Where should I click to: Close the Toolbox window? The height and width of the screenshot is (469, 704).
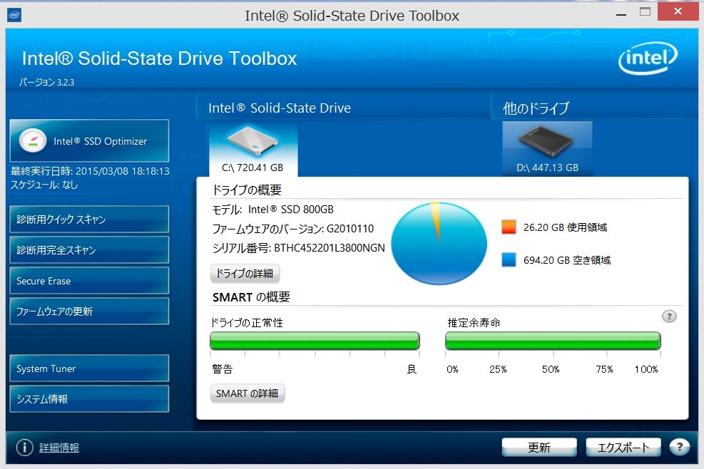678,11
